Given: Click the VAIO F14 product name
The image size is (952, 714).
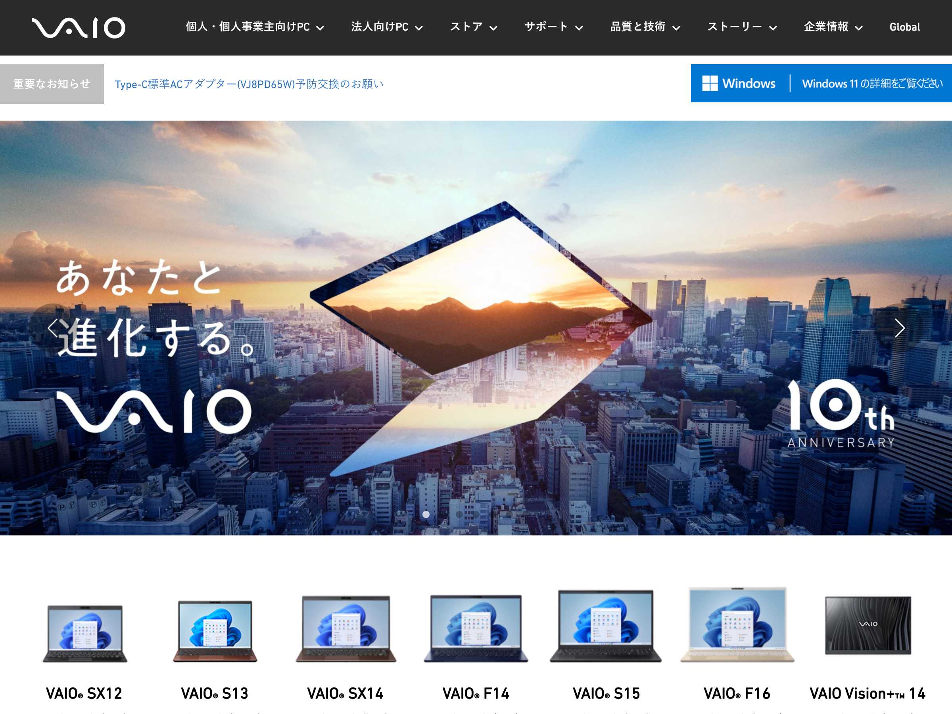Looking at the screenshot, I should click(x=476, y=693).
